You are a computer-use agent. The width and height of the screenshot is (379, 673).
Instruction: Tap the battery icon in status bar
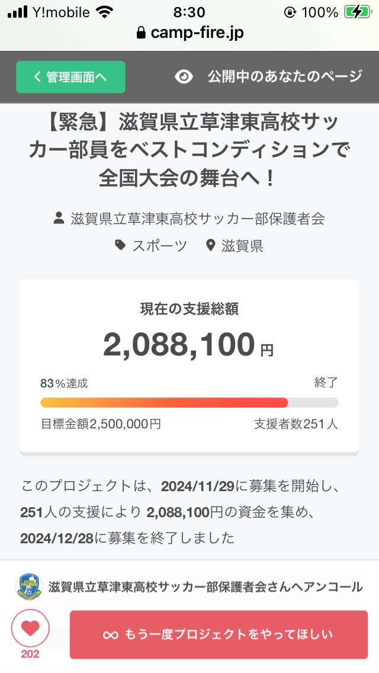coord(358,12)
